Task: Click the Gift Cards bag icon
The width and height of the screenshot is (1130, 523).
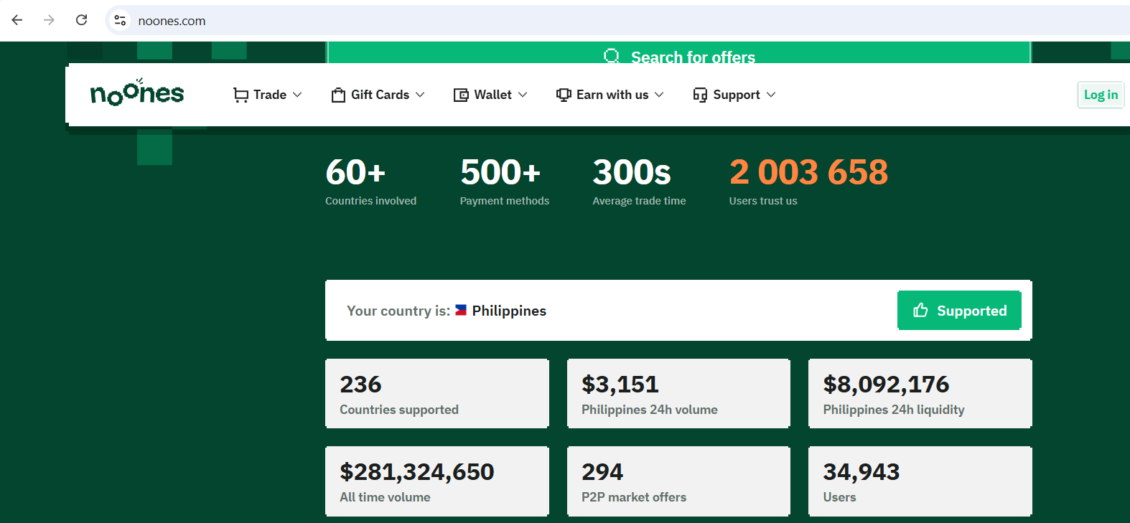Action: tap(338, 95)
